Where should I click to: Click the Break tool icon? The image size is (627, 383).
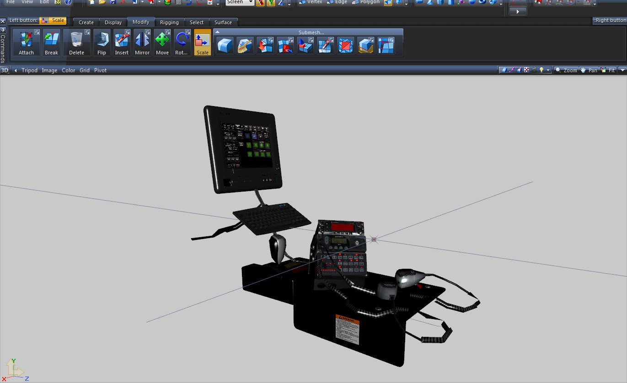tap(51, 43)
